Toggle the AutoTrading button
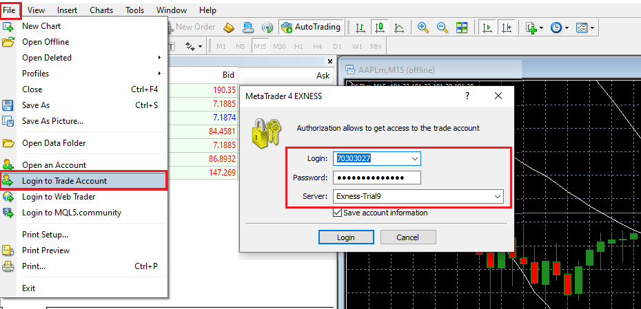641x309 pixels. click(311, 28)
